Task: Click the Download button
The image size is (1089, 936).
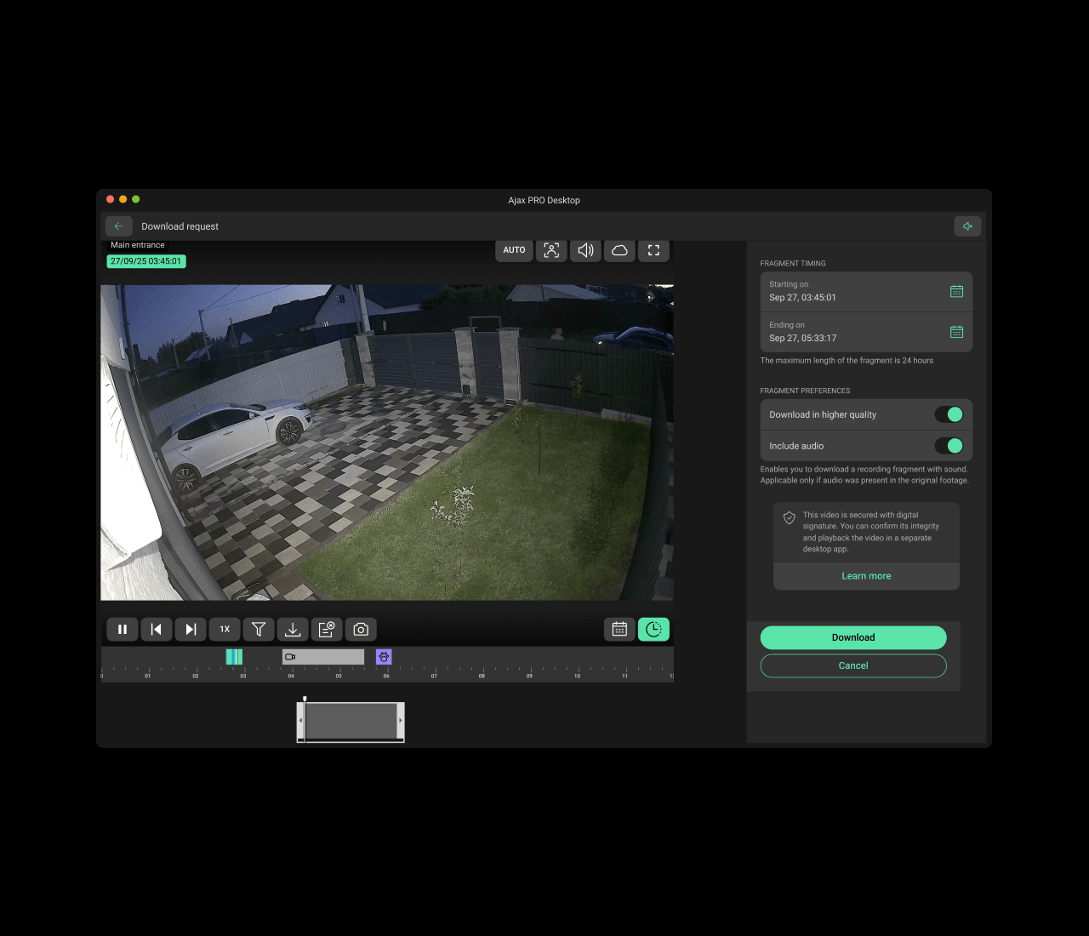Action: pos(853,637)
